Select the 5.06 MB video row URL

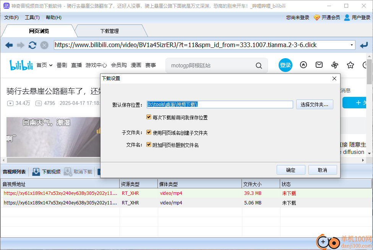pyautogui.click(x=60, y=203)
